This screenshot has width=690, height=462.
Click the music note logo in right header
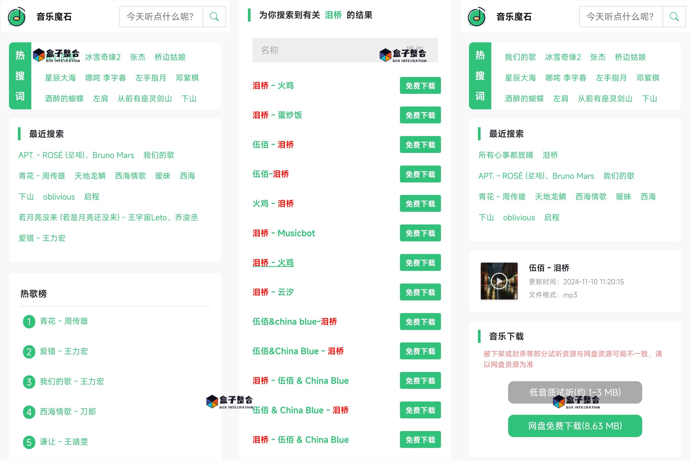pyautogui.click(x=477, y=17)
